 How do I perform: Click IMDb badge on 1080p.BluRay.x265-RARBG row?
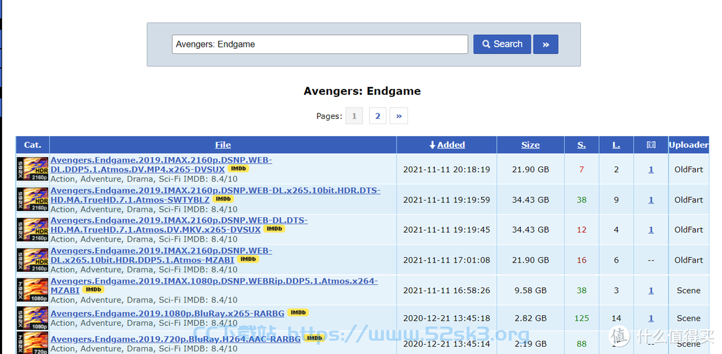click(x=298, y=313)
